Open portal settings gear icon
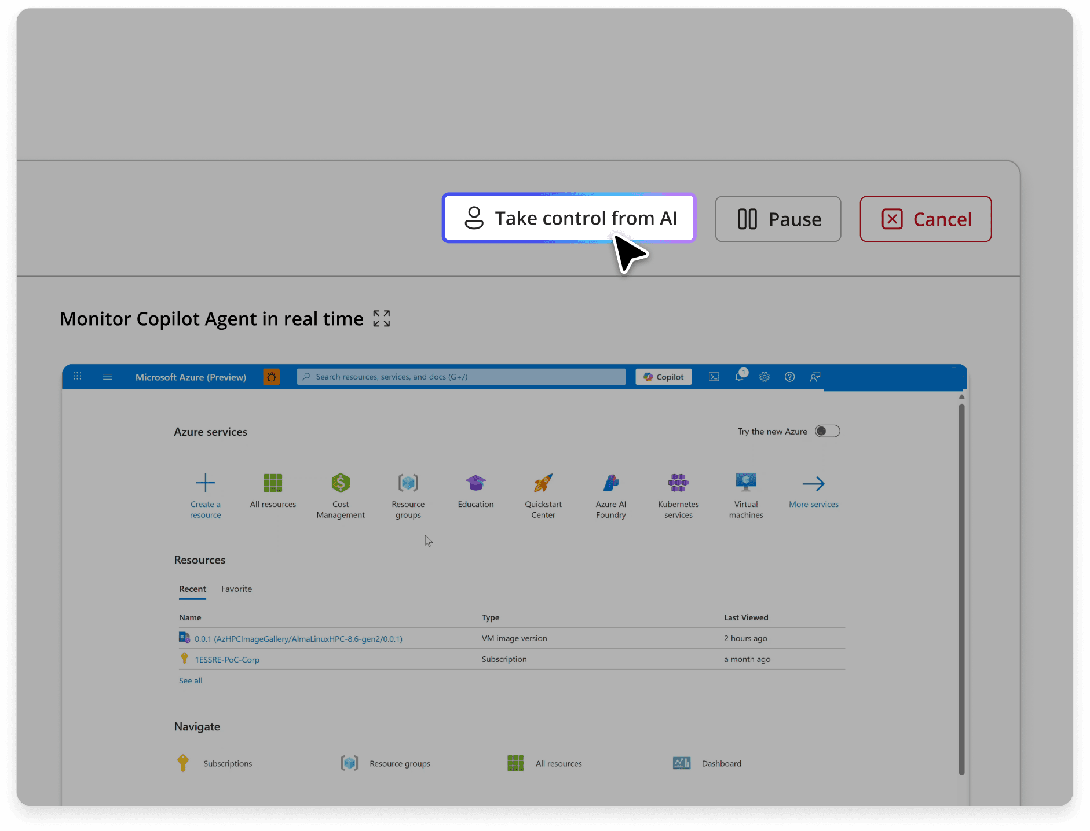 765,377
